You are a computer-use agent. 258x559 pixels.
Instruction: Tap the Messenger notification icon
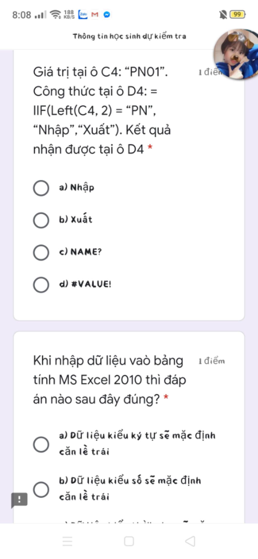[x=107, y=15]
